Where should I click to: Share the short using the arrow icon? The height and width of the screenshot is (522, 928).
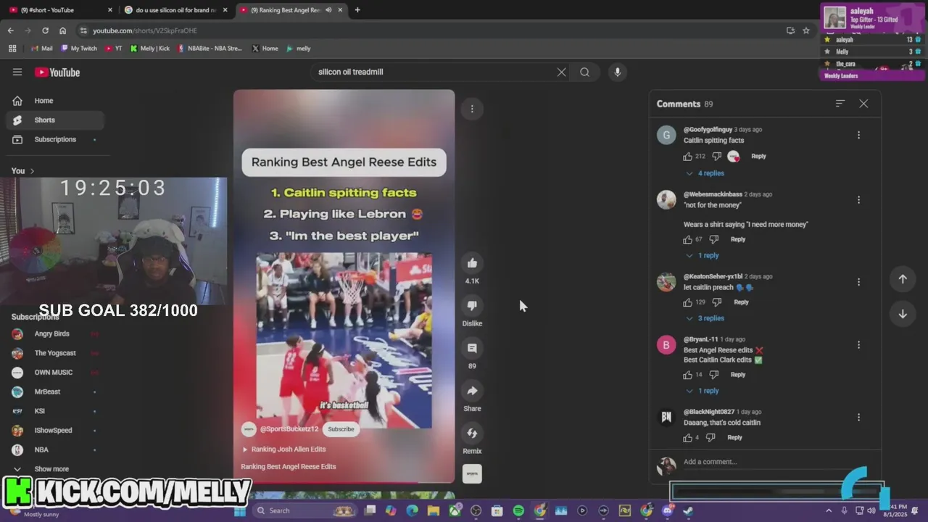pos(472,391)
